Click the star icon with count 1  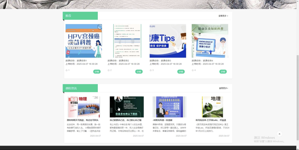coord(67,70)
